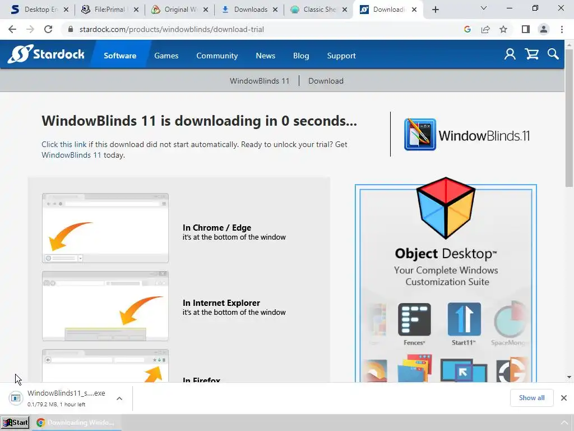Click the Firefox instruction thumbnail
The image size is (574, 431).
(x=105, y=366)
